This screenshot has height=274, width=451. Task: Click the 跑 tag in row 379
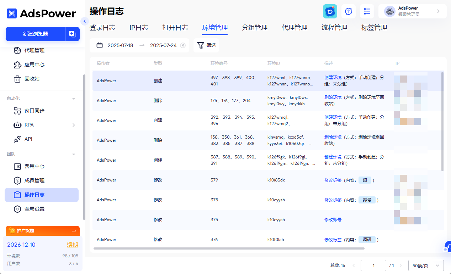365,180
